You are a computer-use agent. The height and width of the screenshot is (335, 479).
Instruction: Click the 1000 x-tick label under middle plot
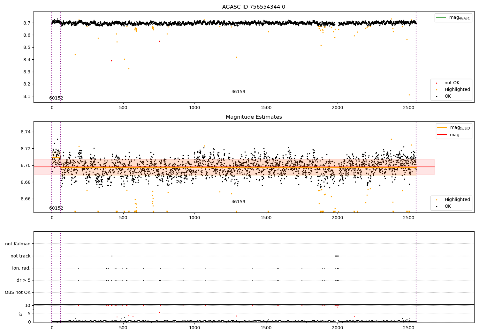pos(194,218)
